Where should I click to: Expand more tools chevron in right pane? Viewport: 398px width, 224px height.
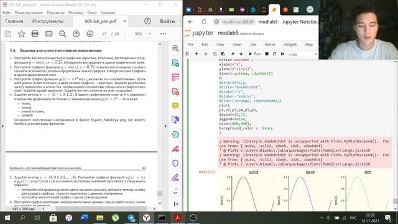[175, 193]
